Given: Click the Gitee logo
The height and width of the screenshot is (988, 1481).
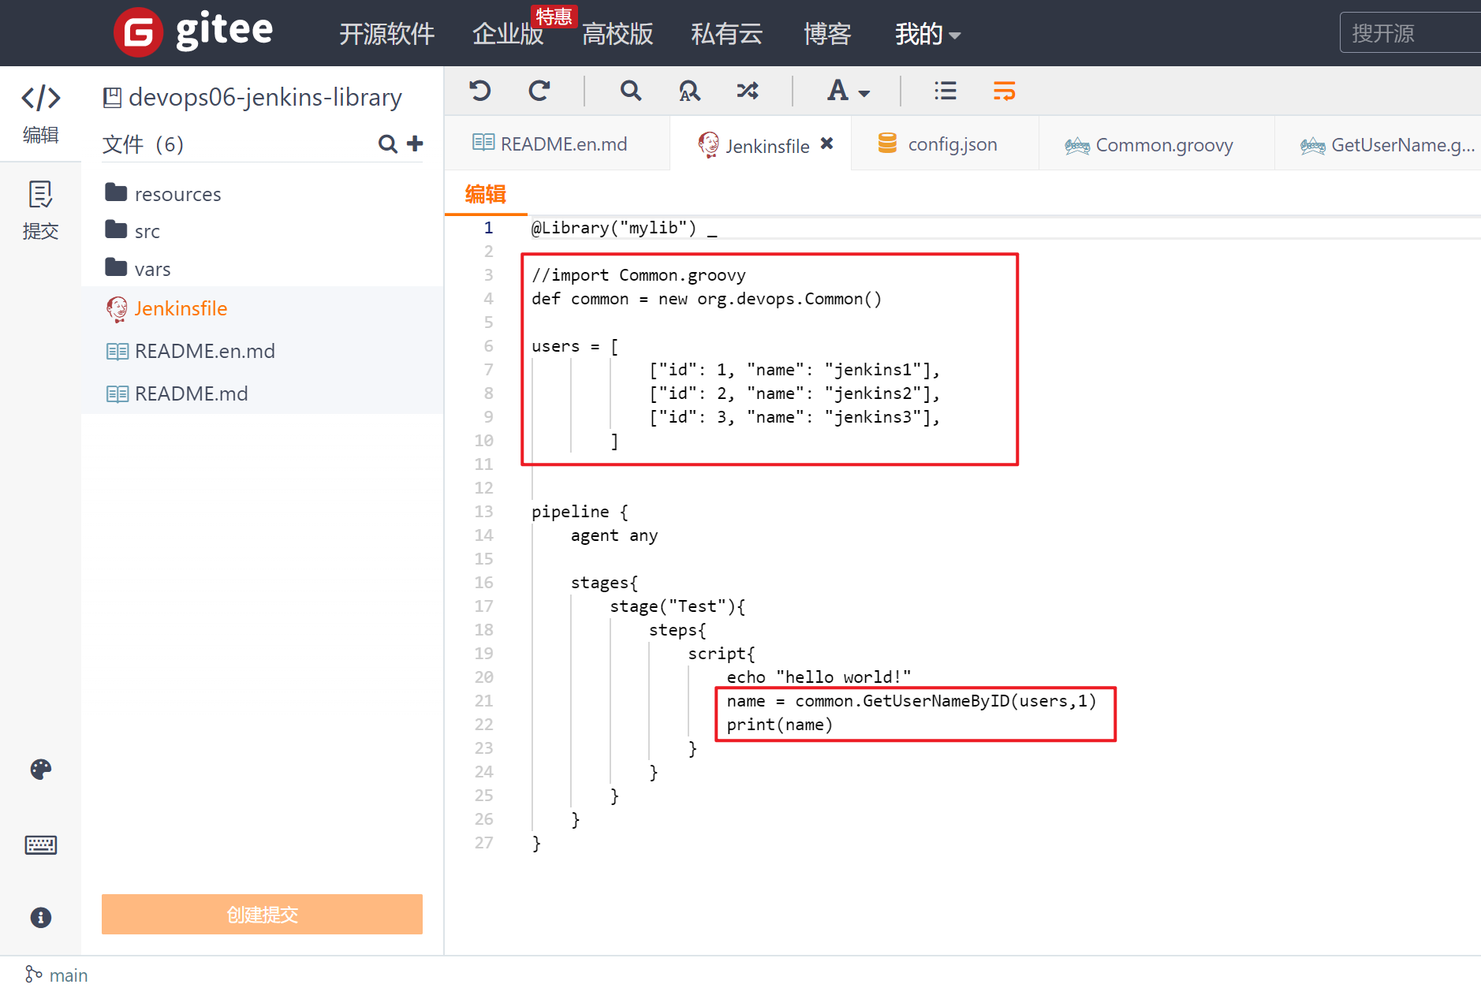Looking at the screenshot, I should click(193, 32).
